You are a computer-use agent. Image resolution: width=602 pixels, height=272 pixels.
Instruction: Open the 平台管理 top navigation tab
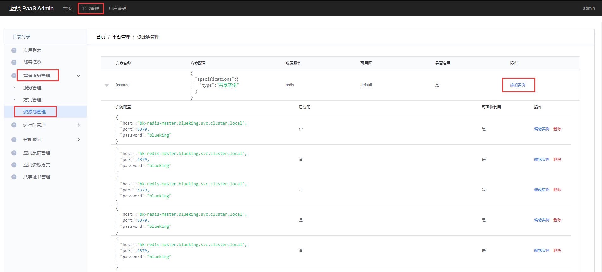tap(90, 9)
